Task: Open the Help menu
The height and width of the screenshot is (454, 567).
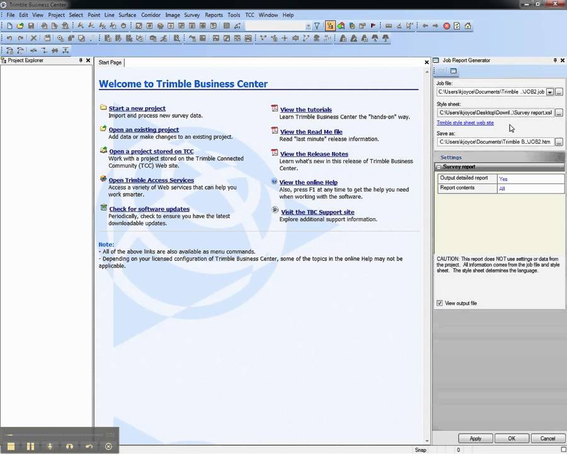Action: coord(288,15)
